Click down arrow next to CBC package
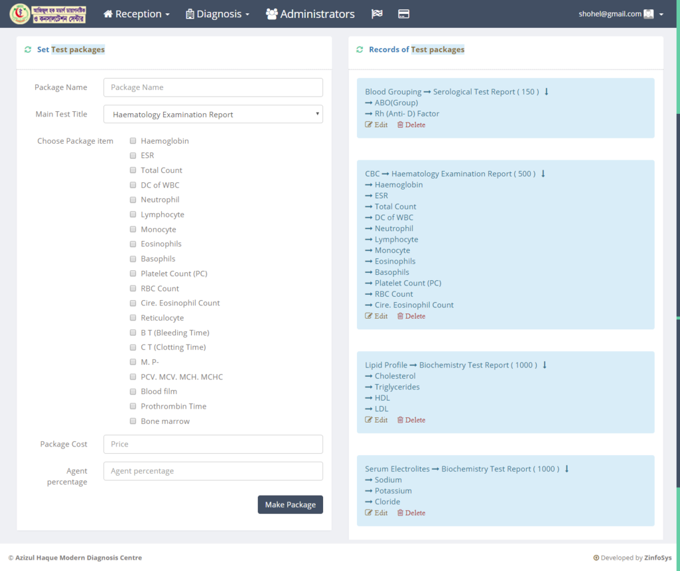The height and width of the screenshot is (571, 680). 543,174
